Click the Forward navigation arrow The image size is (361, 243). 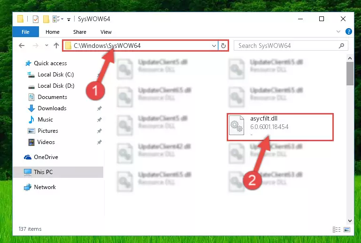click(x=36, y=46)
